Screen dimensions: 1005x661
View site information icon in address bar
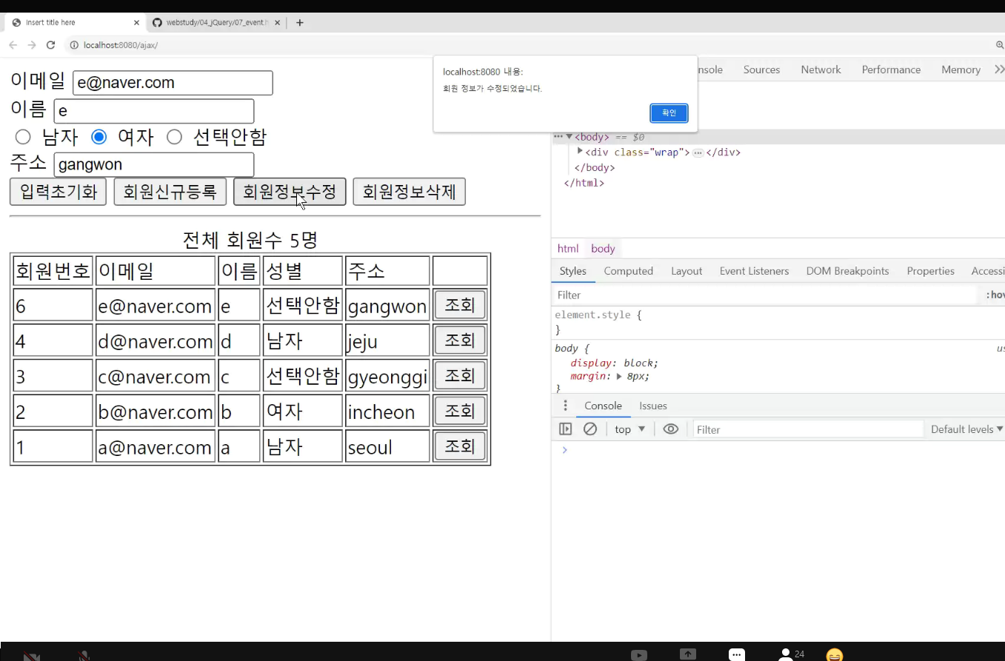coord(74,45)
